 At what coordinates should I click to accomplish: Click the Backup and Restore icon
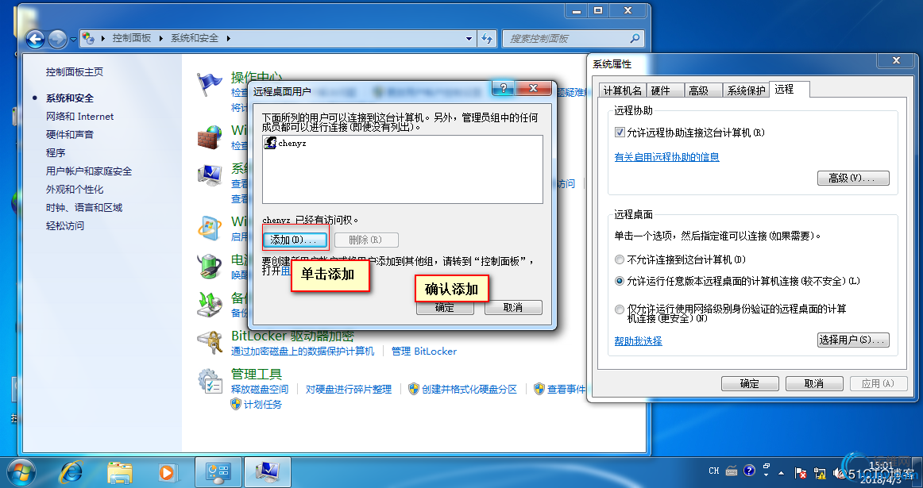pos(209,305)
